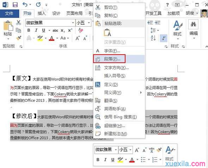Open the ribbon font color dropdown arrow
The height and width of the screenshot is (168, 208).
coord(57,38)
